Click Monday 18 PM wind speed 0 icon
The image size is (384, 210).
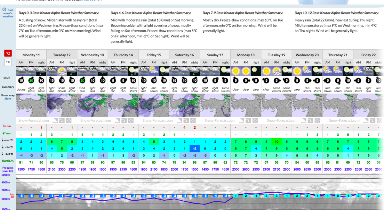tap(246, 80)
